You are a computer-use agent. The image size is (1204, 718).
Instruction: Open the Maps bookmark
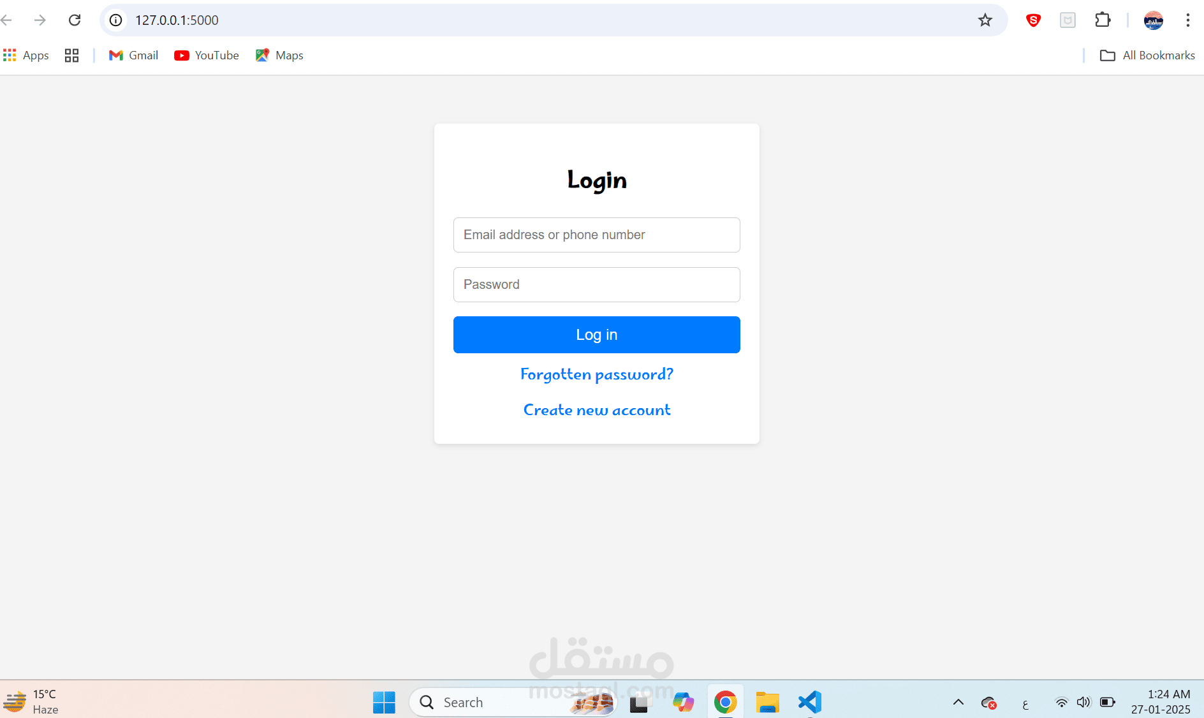[279, 55]
